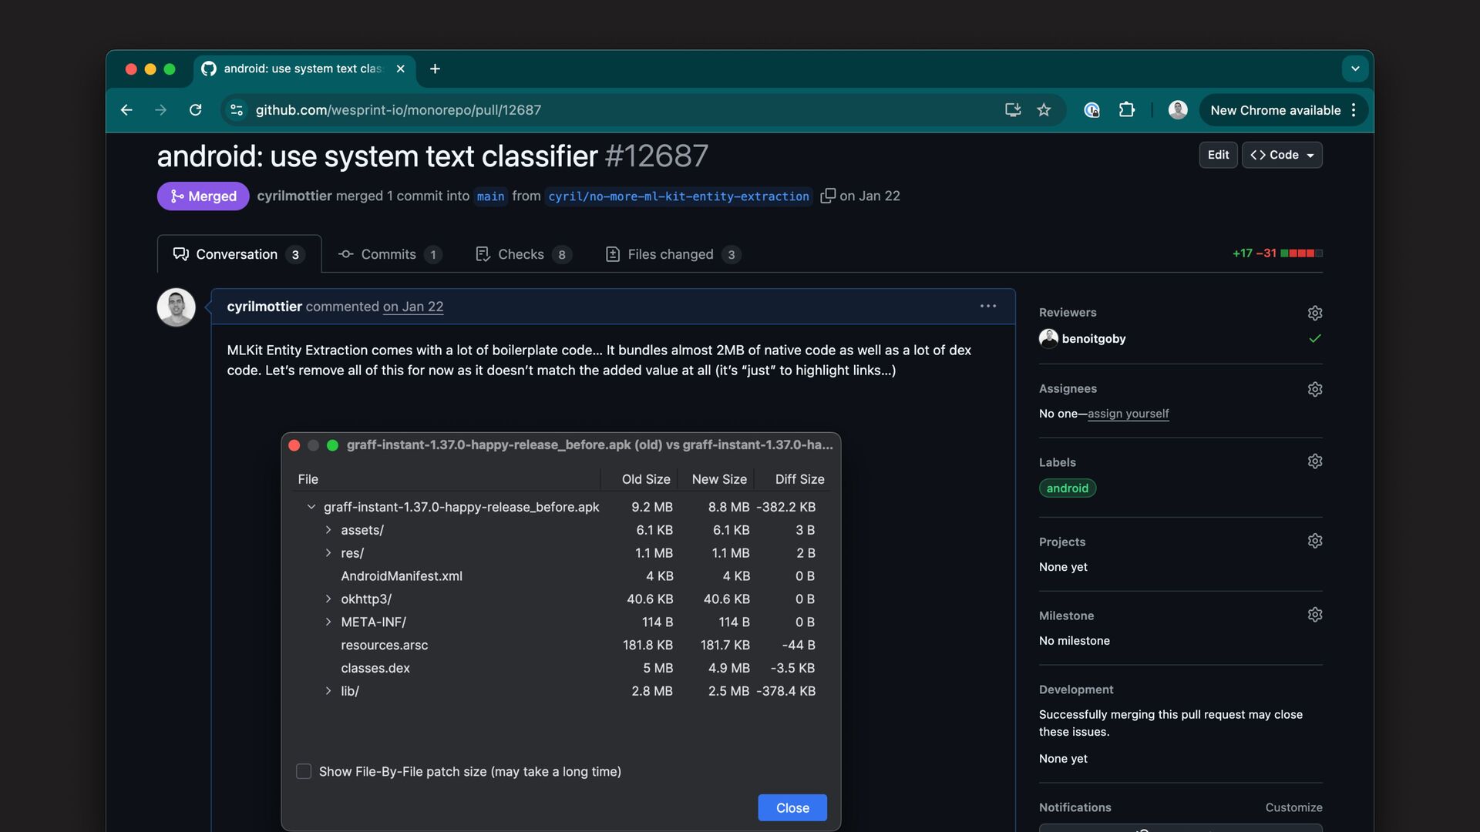The image size is (1480, 832).
Task: Click the 'on Jan 22' comment timestamp link
Action: click(413, 306)
